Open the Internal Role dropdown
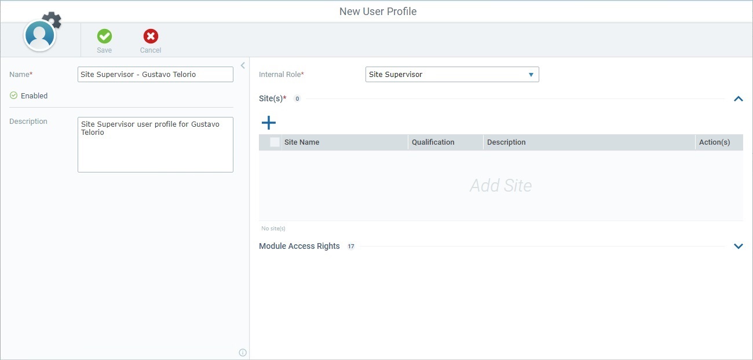The width and height of the screenshot is (753, 360). 452,74
